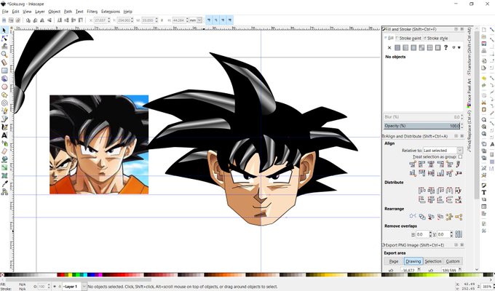The width and height of the screenshot is (495, 291).
Task: Select the Spray tool
Action: (4, 143)
